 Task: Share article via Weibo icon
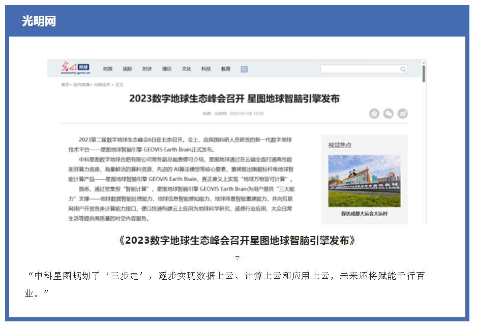pyautogui.click(x=403, y=114)
